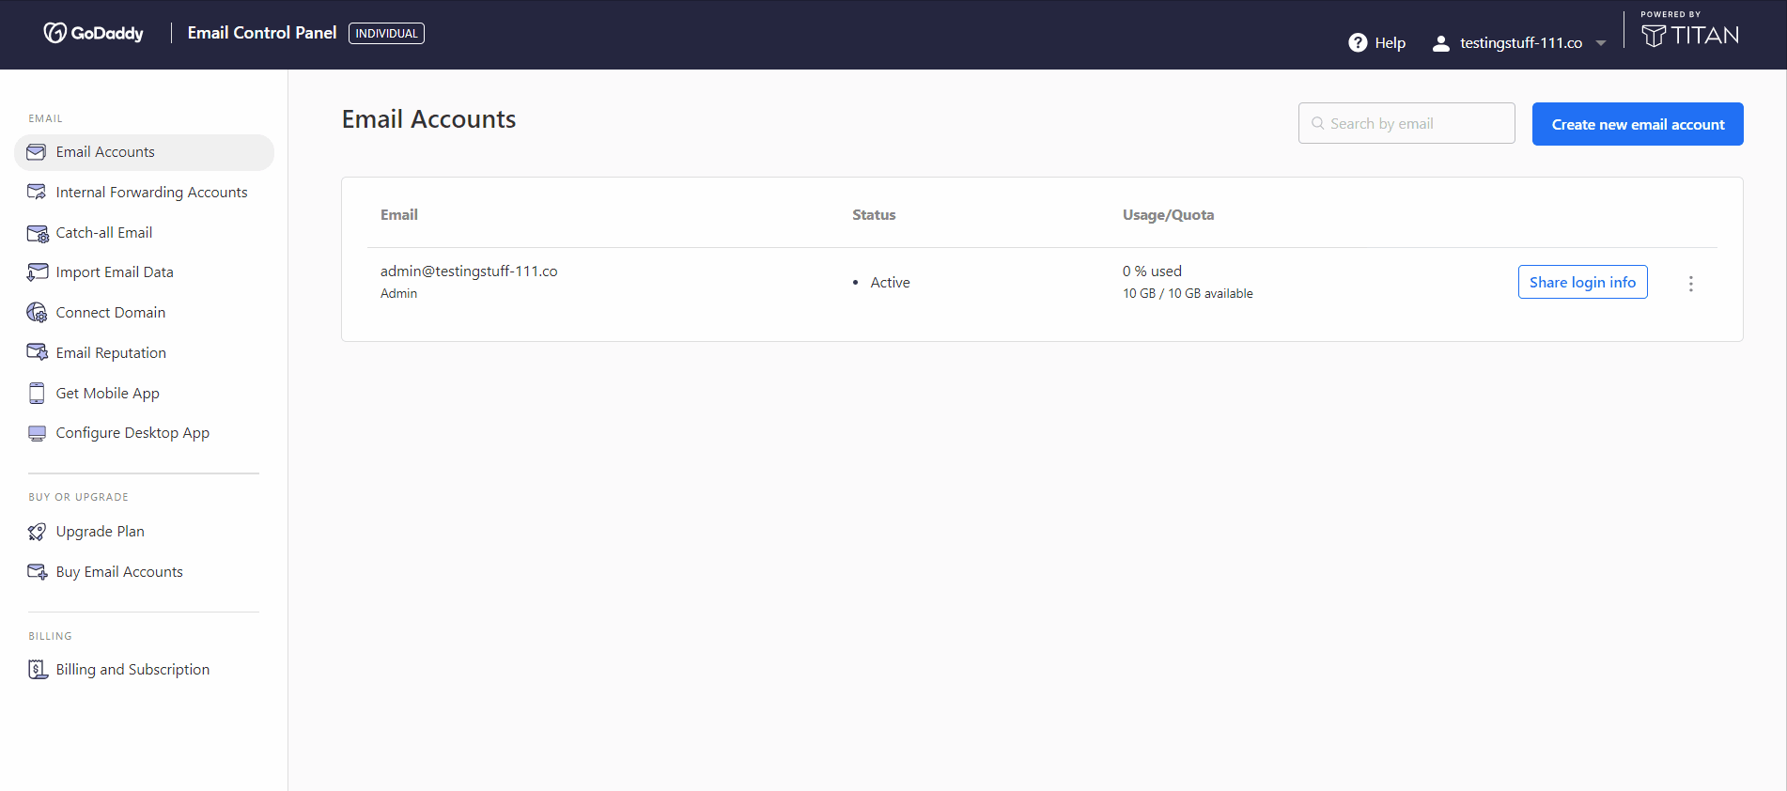Click the Help question mark icon
This screenshot has height=791, width=1787.
coord(1357,43)
